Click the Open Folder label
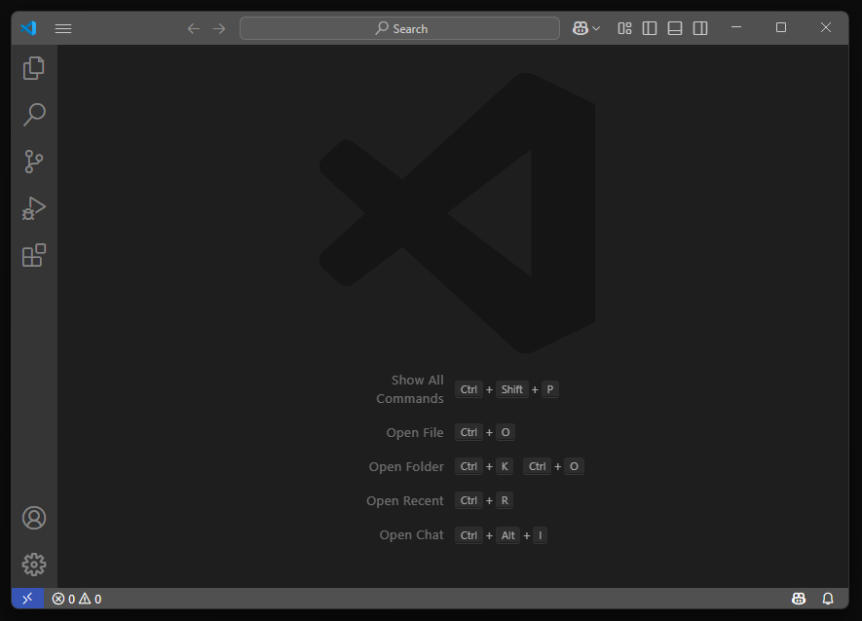The width and height of the screenshot is (862, 621). [406, 466]
